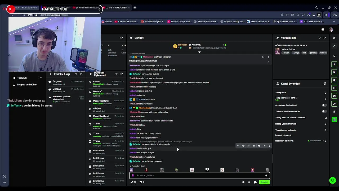Click the speech bubble icon by Gönder
This screenshot has width=339, height=191.
tap(243, 182)
